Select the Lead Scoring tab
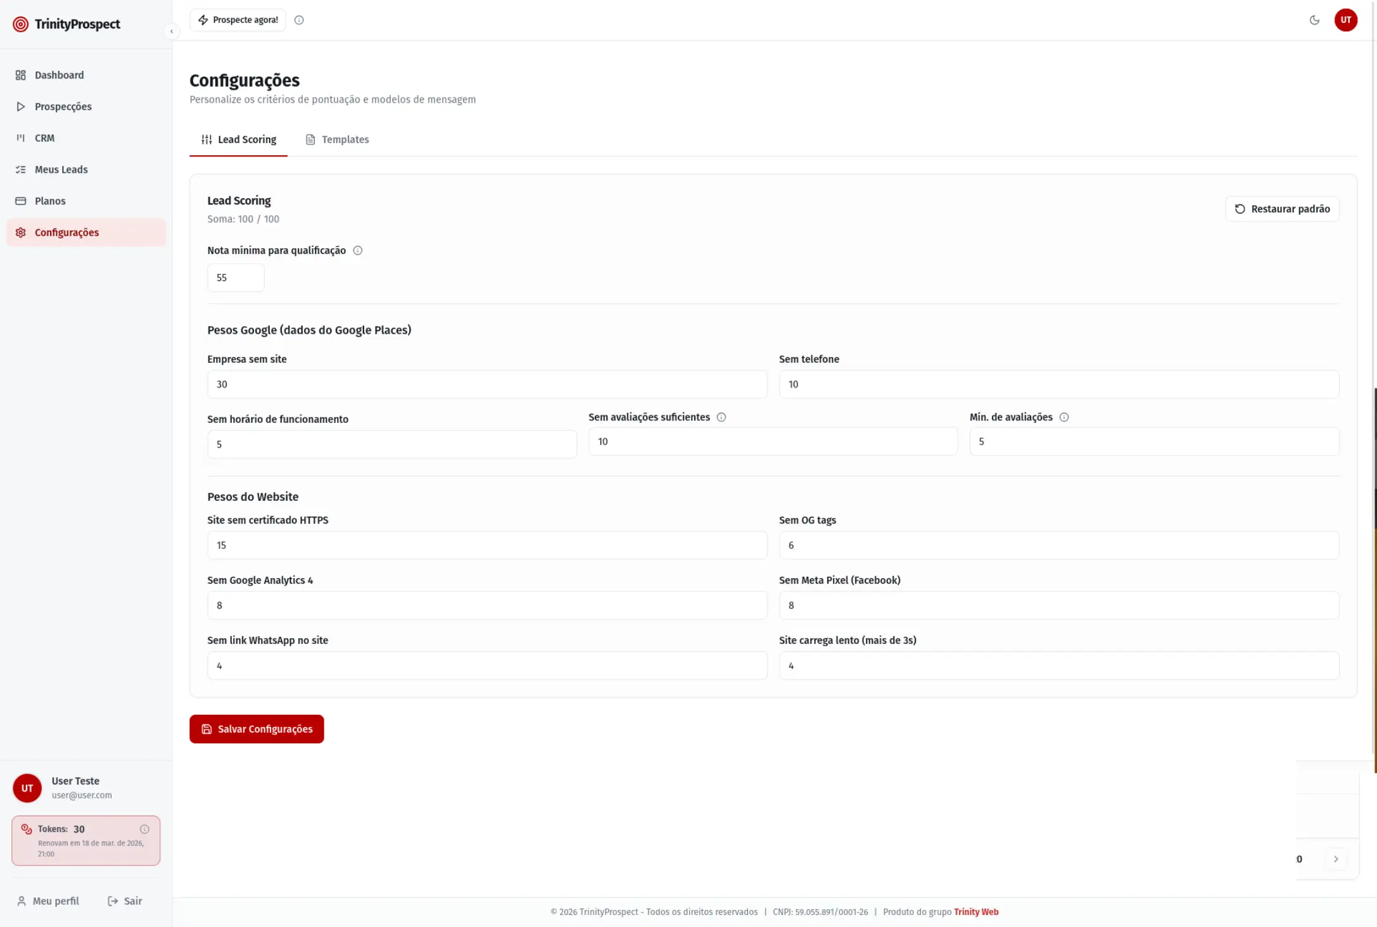The width and height of the screenshot is (1377, 927). click(x=239, y=139)
